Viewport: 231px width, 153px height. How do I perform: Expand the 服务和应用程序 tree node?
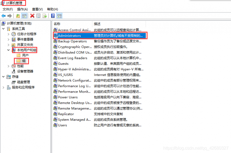(3, 87)
